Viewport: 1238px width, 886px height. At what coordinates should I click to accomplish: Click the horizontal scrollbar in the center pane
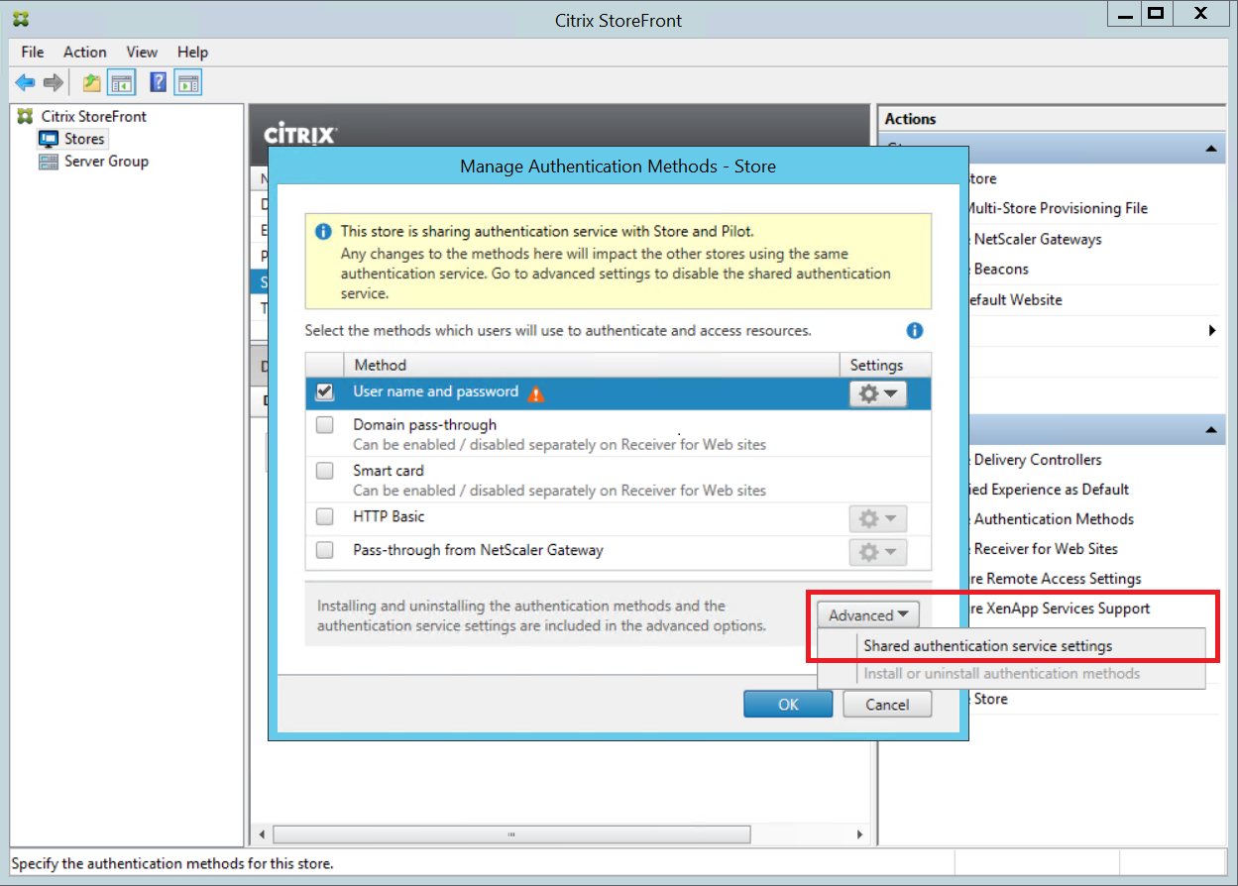point(510,835)
